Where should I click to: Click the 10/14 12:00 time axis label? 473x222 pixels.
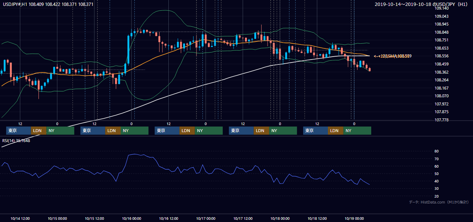20,218
